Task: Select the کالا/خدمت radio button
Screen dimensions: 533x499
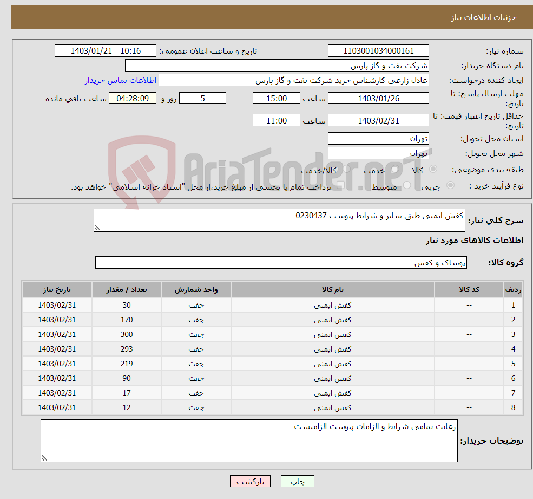Action: pos(346,169)
